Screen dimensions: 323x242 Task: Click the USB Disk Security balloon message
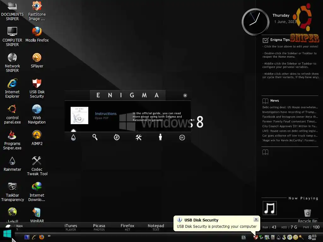coord(217,226)
